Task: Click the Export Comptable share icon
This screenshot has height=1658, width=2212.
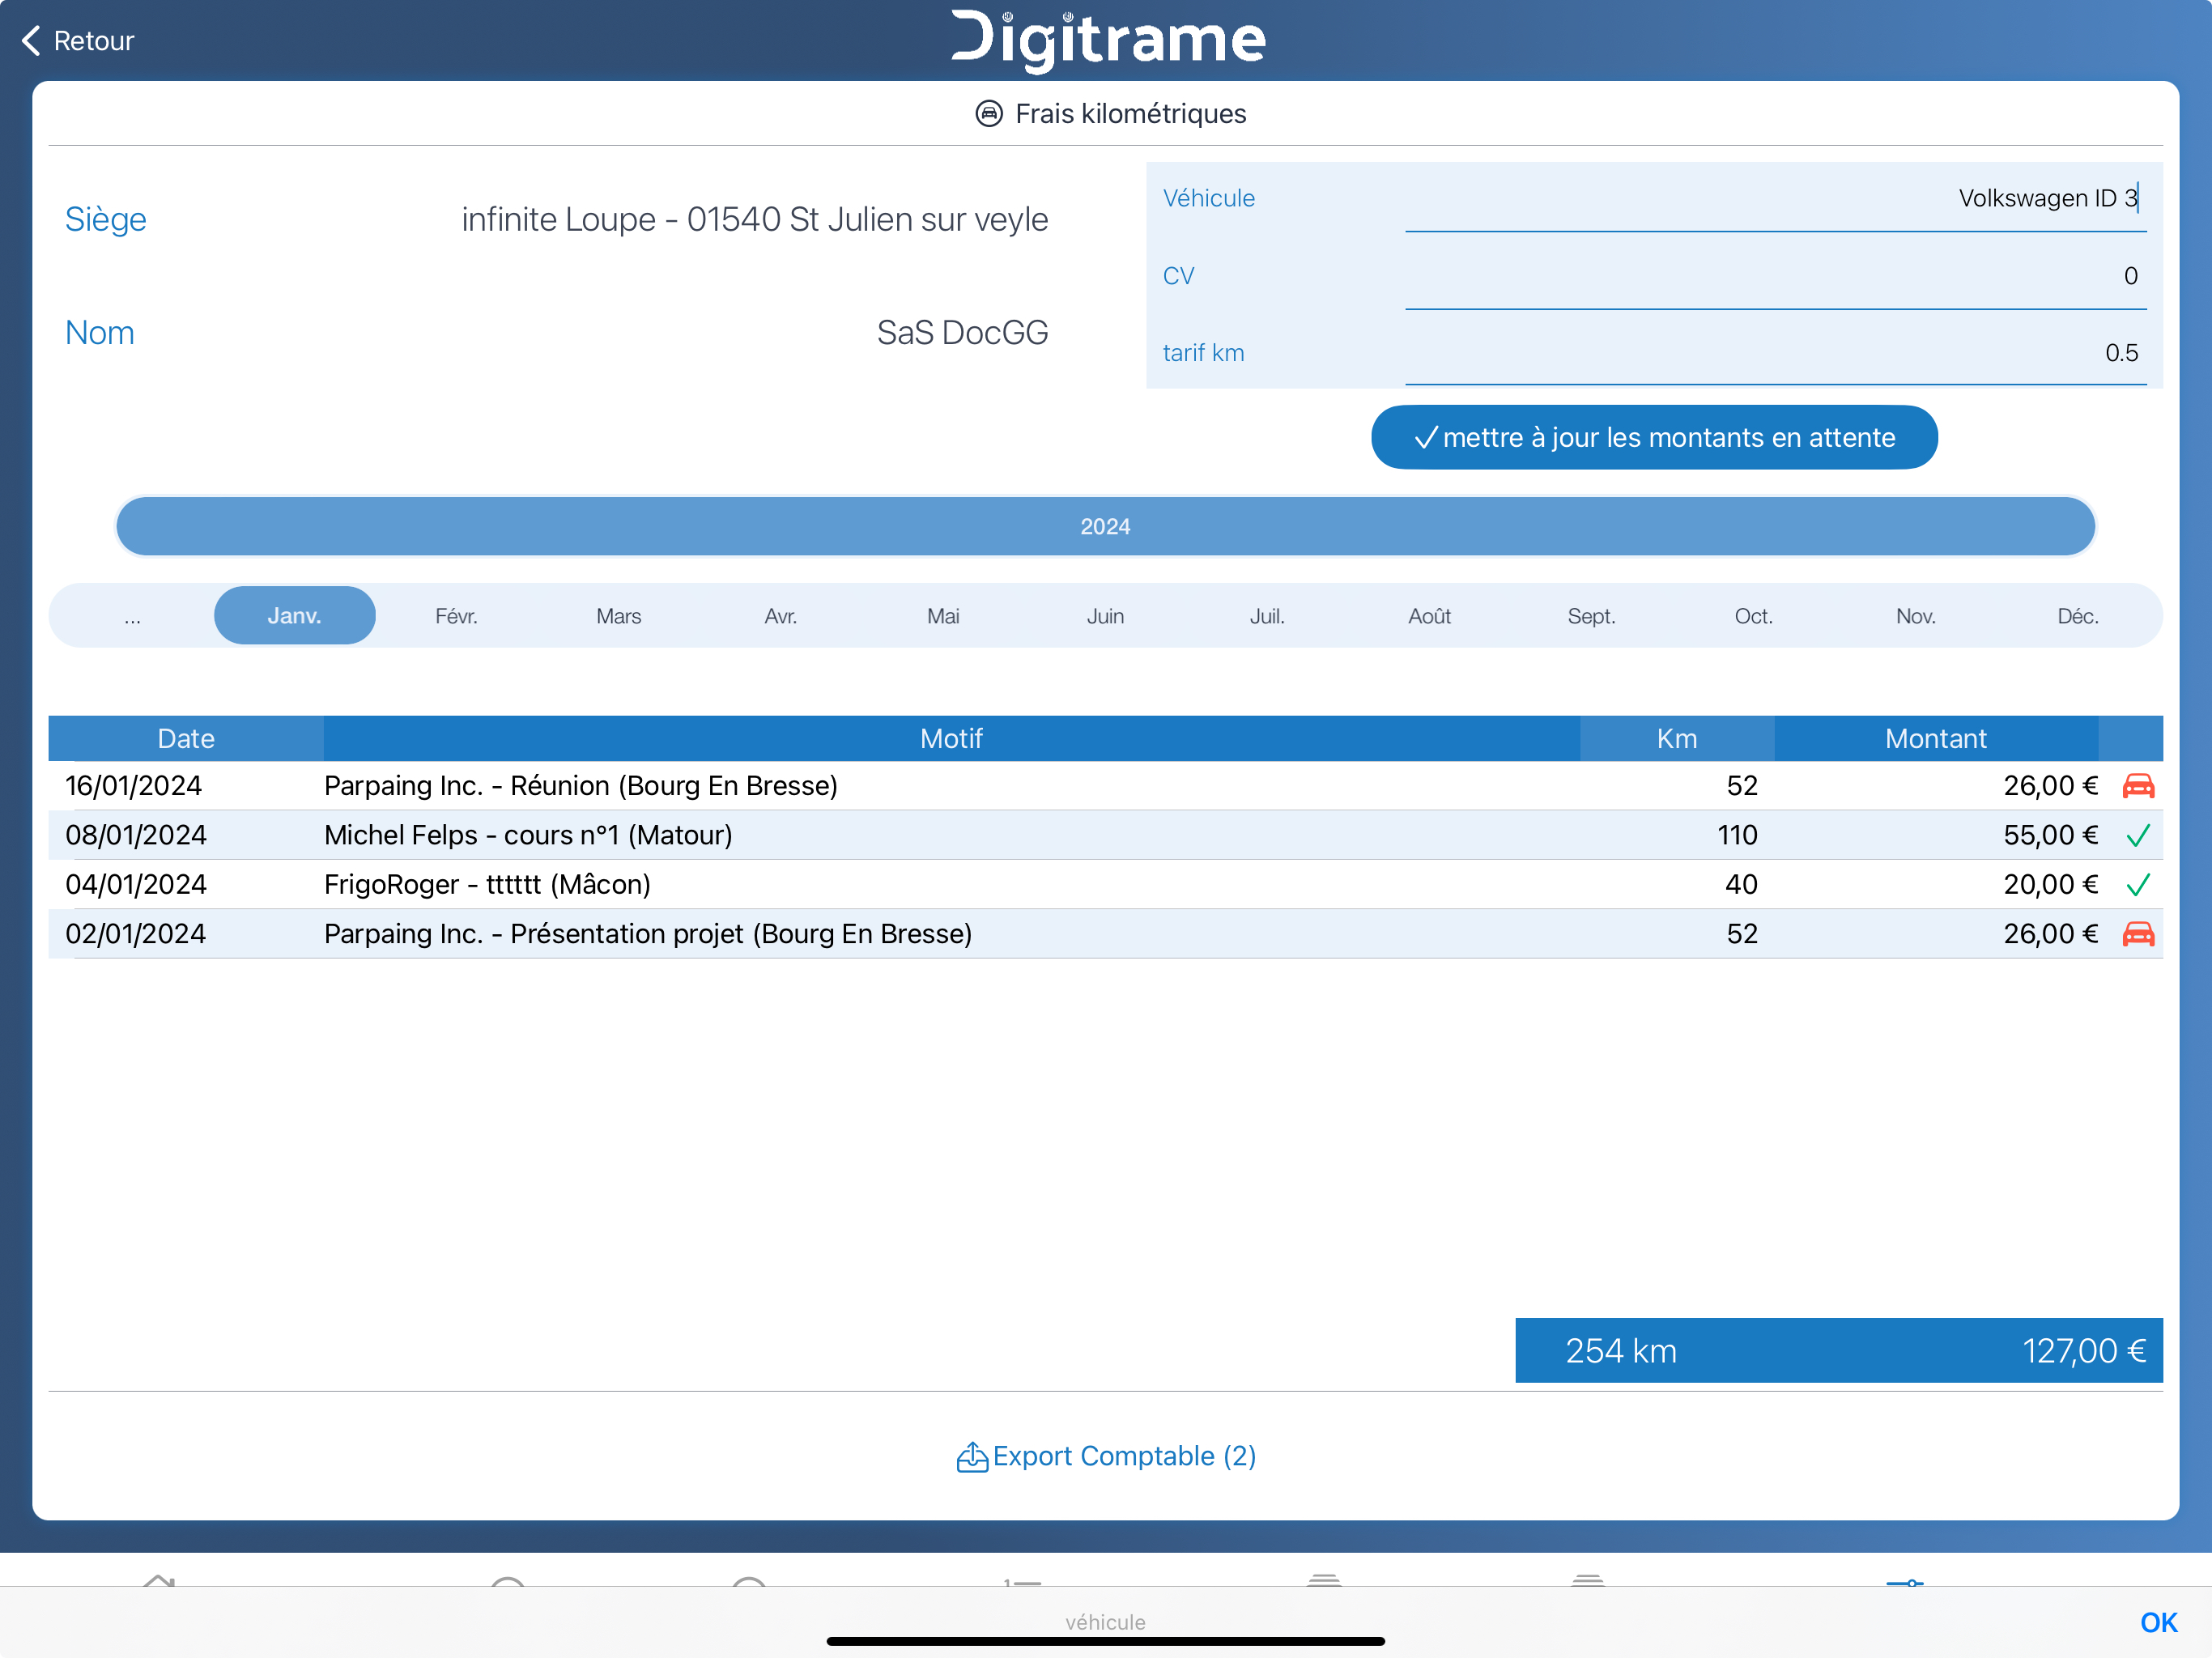Action: click(x=971, y=1457)
